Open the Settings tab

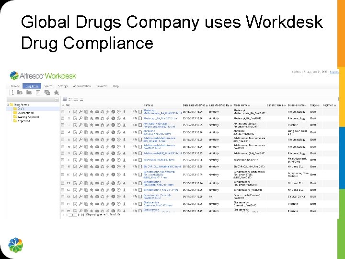coord(63,86)
